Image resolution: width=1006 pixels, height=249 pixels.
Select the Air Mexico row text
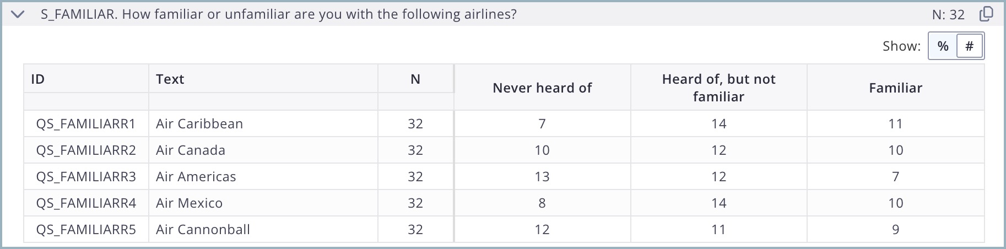tap(189, 203)
